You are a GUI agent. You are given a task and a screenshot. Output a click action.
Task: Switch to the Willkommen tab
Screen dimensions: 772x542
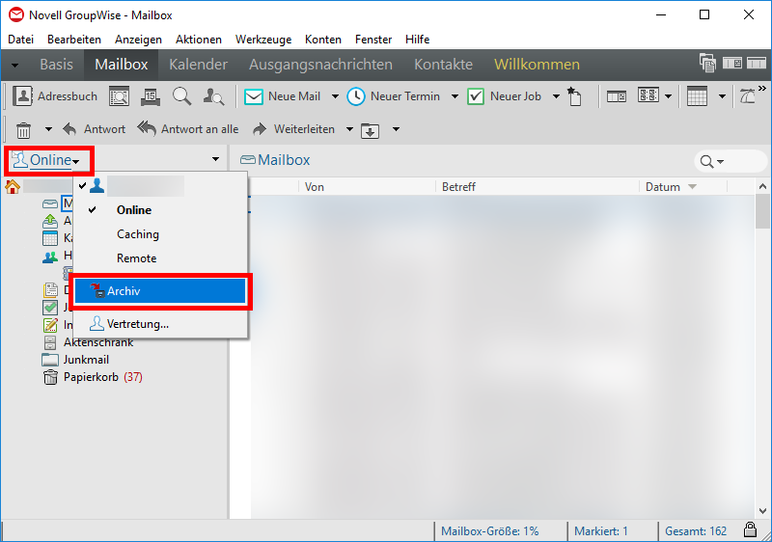click(538, 65)
